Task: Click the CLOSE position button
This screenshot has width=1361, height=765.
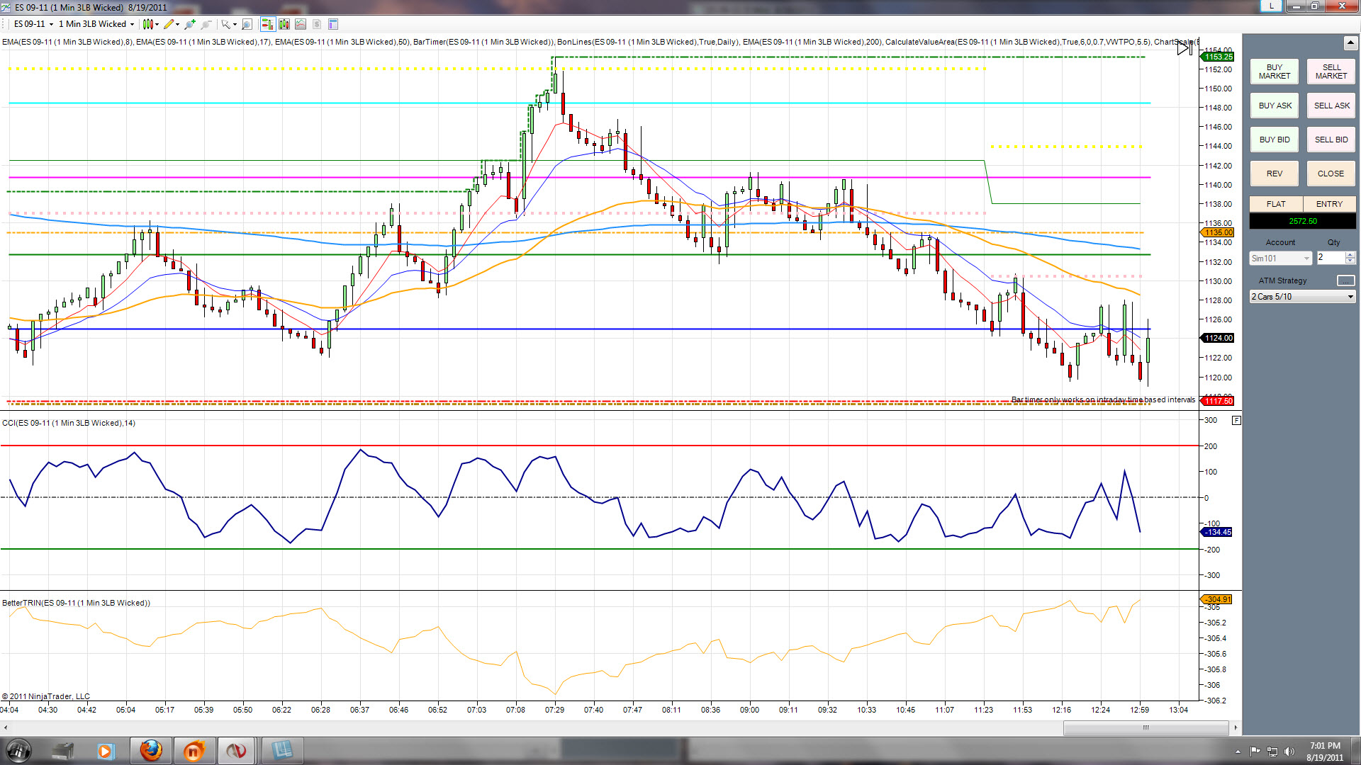Action: pos(1331,174)
